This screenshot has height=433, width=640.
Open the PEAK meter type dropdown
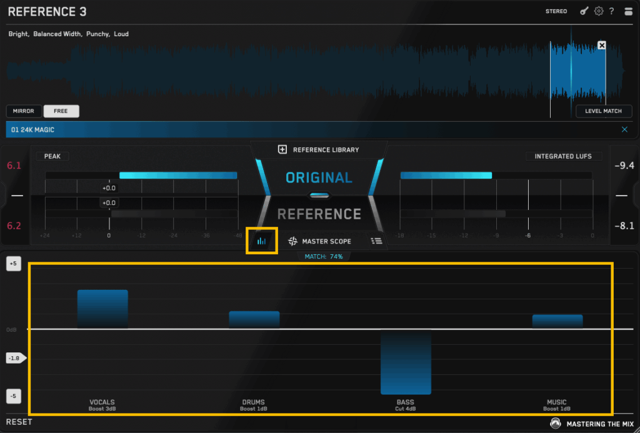click(x=52, y=156)
